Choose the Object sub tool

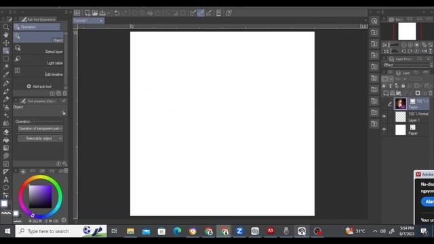(39, 37)
